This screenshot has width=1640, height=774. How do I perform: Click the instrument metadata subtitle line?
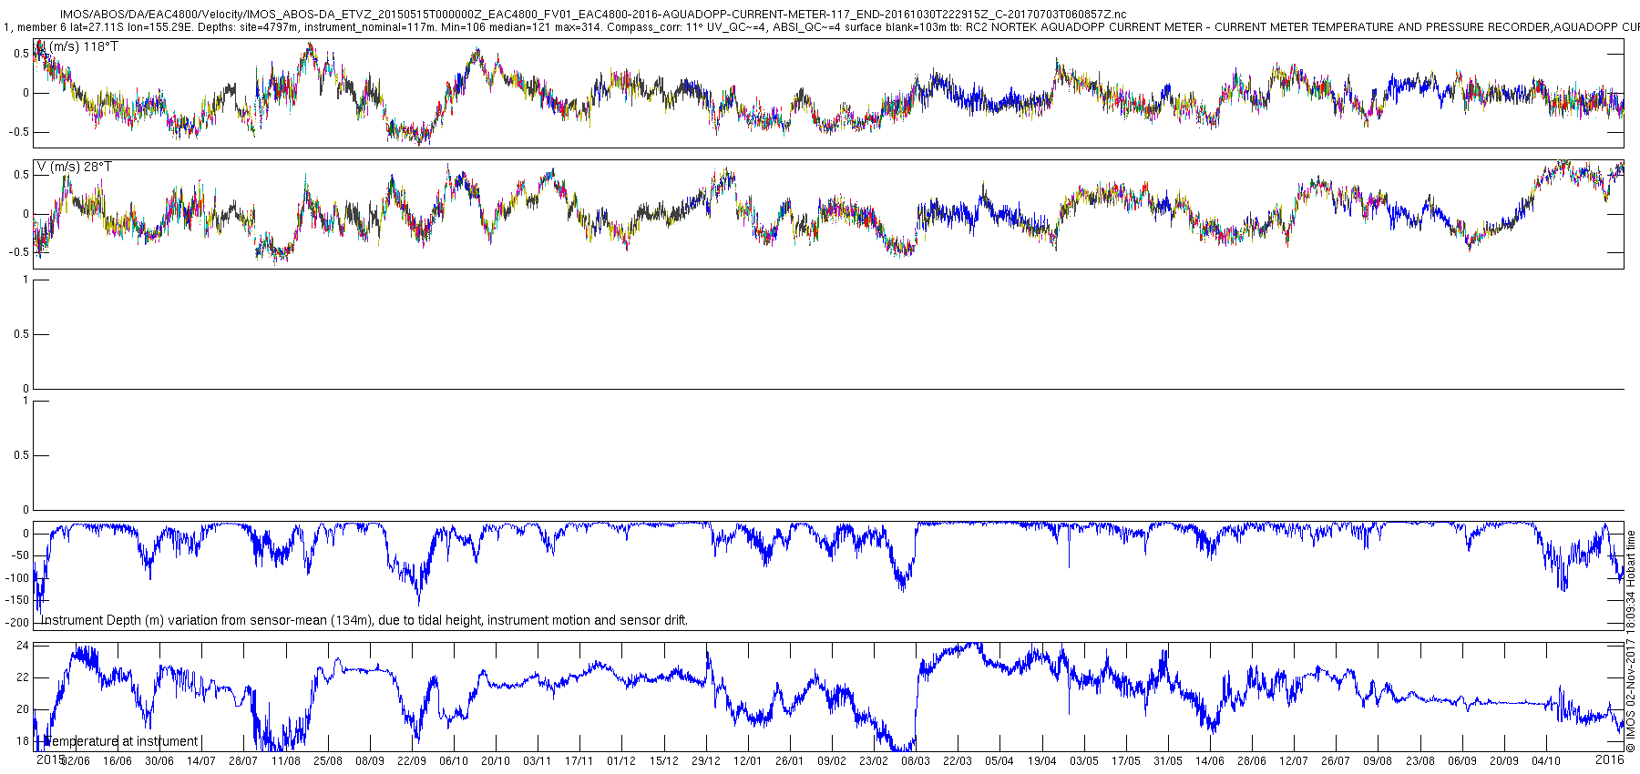(820, 27)
